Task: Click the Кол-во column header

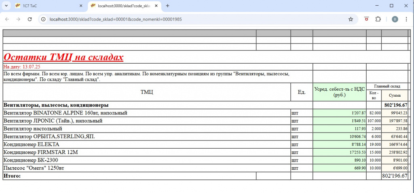Action: pos(374,95)
